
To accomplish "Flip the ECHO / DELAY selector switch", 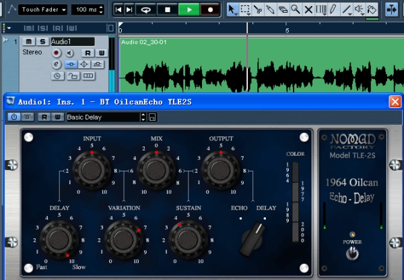I will click(x=252, y=239).
